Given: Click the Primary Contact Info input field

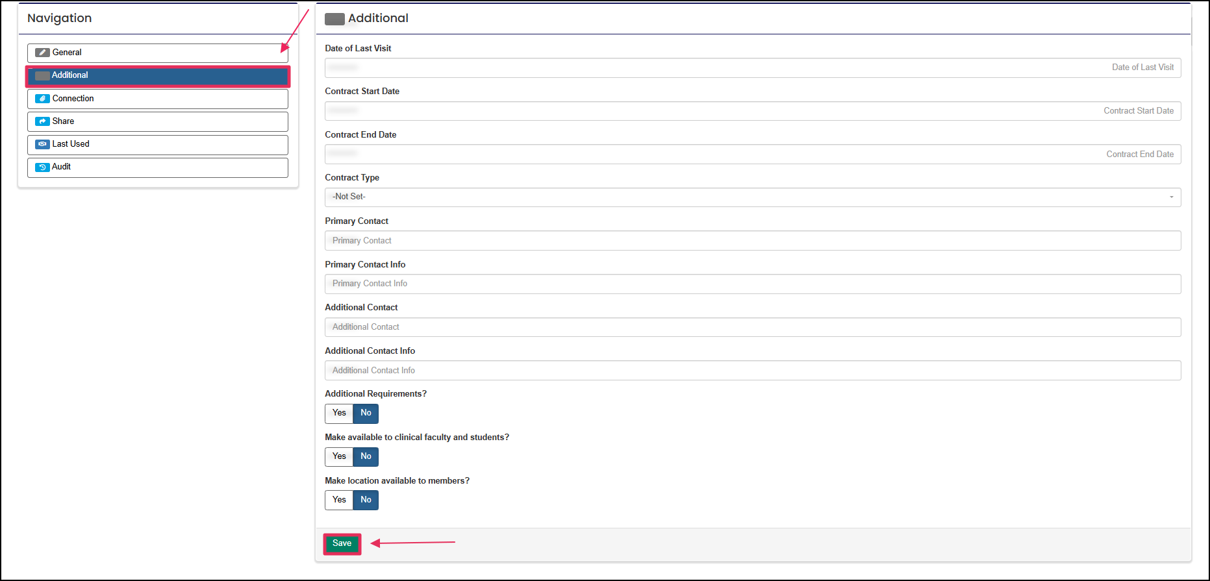Looking at the screenshot, I should tap(753, 284).
